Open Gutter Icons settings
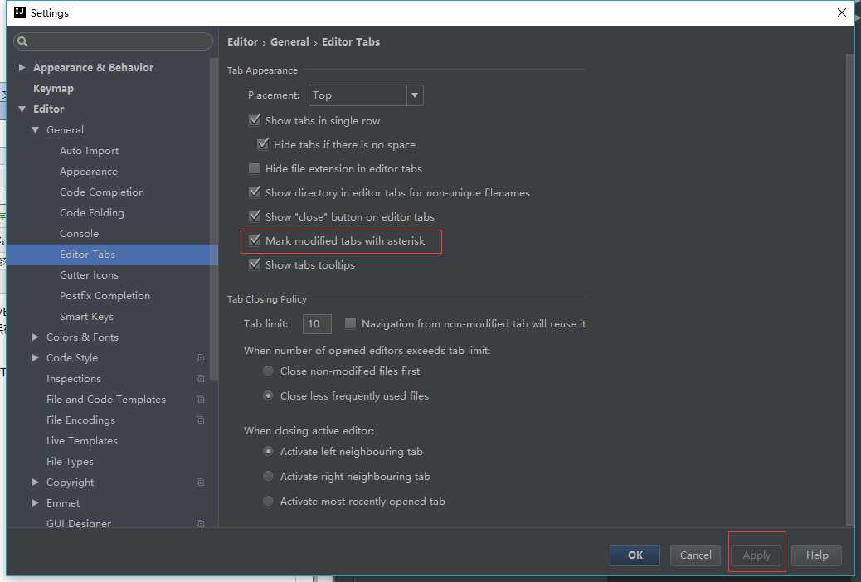Viewport: 861px width, 582px height. coord(89,275)
